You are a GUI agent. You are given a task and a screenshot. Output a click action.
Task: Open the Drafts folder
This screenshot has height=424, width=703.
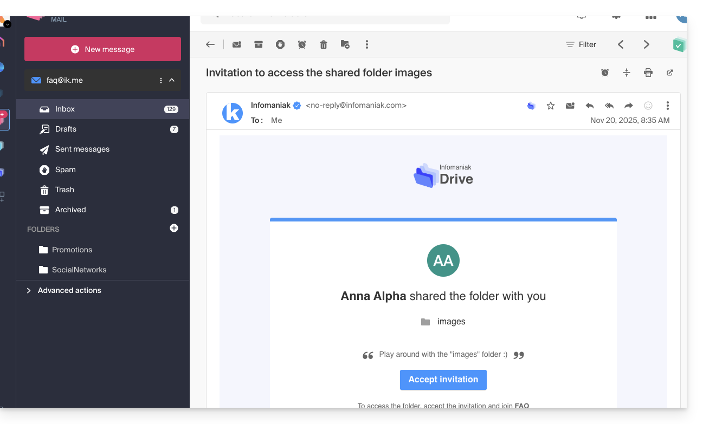[x=66, y=129]
